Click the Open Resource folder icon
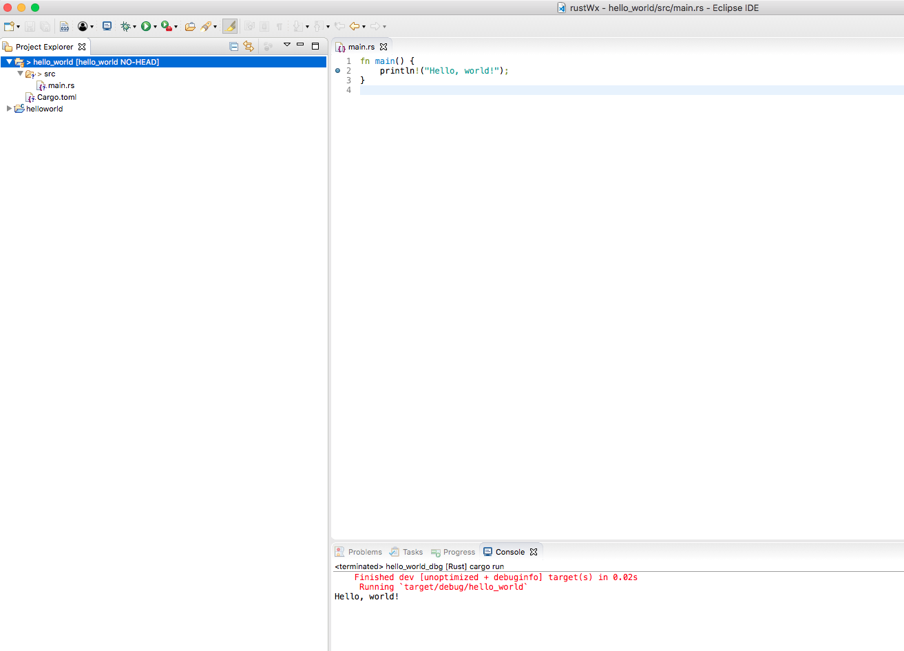 190,25
